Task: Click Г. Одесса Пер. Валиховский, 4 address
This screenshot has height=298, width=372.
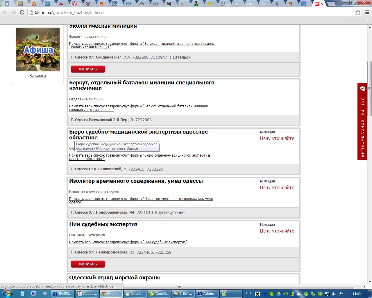Action: [x=98, y=169]
